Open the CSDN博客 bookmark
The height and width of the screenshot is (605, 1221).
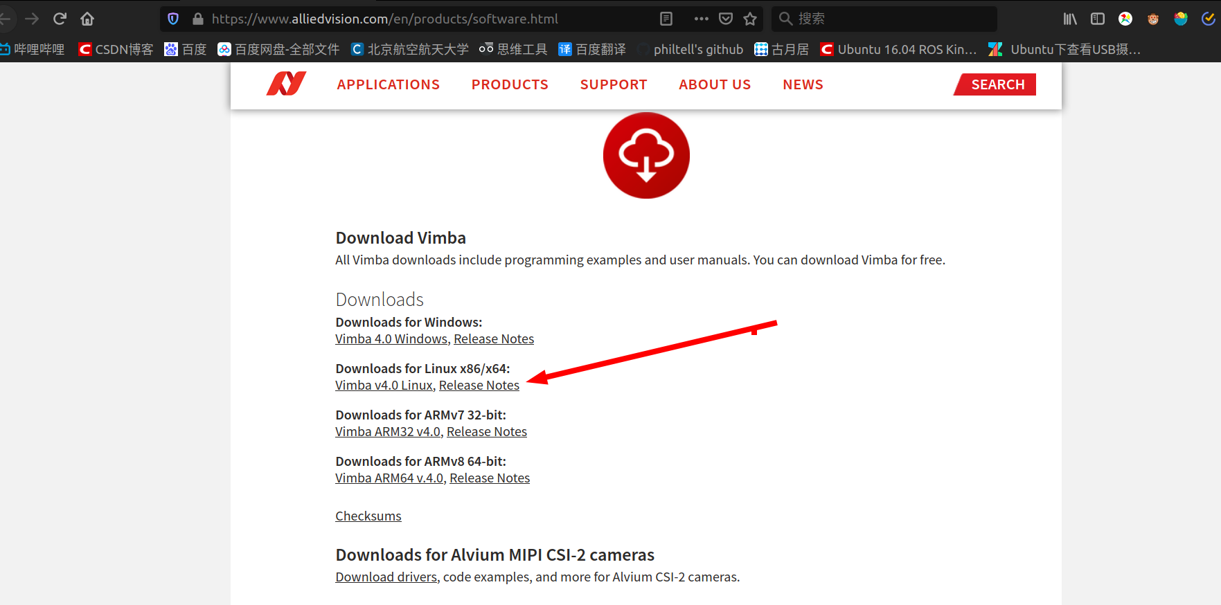coord(116,49)
